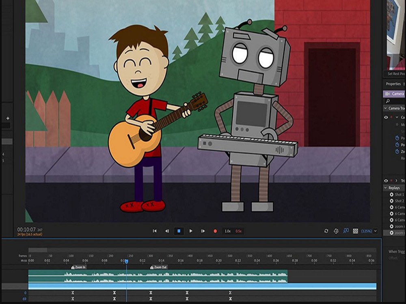
Task: Enable loop playback
Action: (x=326, y=231)
